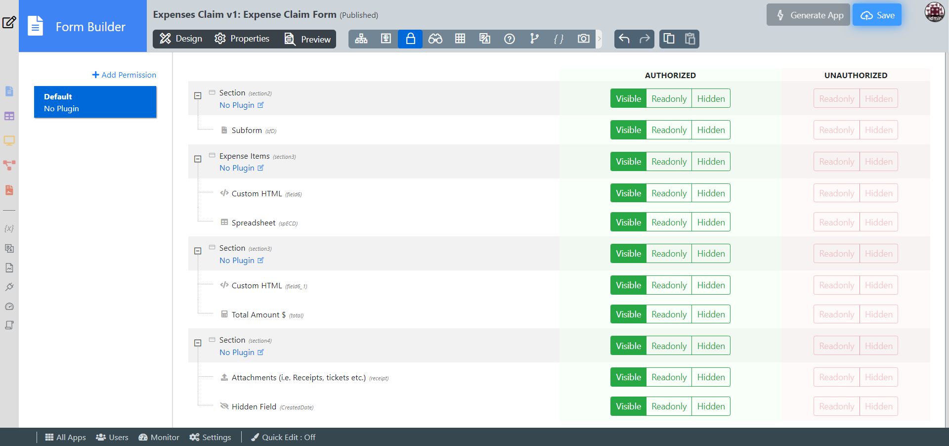Click the copy icon in the toolbar
The width and height of the screenshot is (949, 446).
pos(669,39)
